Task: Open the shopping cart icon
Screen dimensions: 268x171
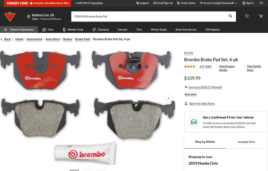Action: click(261, 16)
